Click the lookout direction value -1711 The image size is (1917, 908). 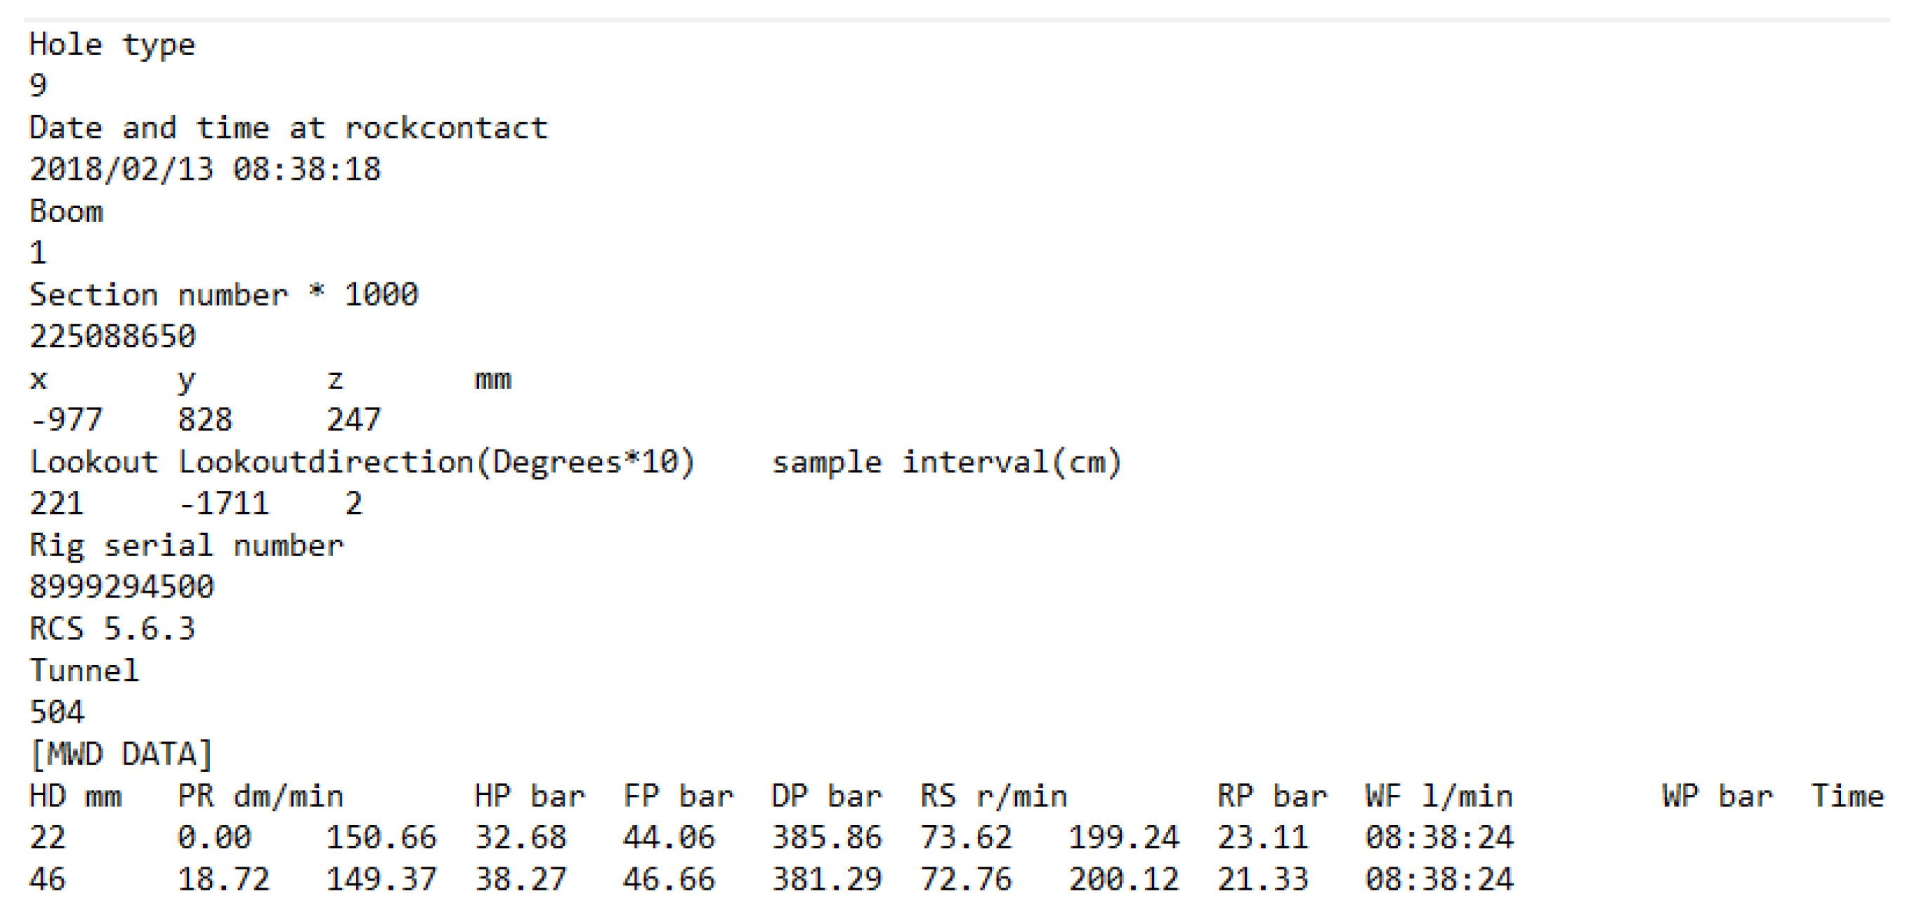[223, 504]
